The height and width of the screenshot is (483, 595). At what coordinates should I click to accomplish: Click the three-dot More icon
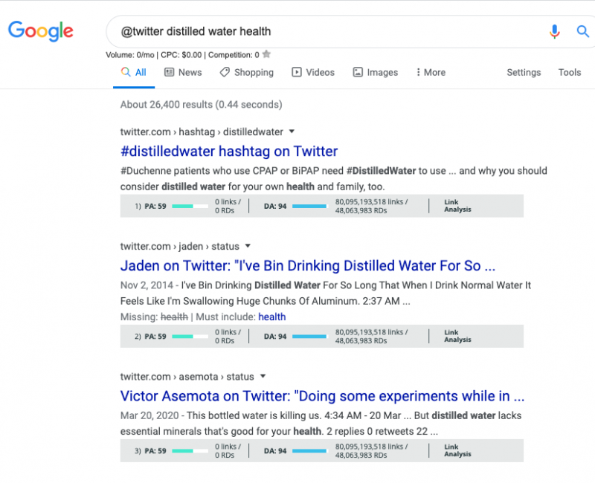pos(418,72)
